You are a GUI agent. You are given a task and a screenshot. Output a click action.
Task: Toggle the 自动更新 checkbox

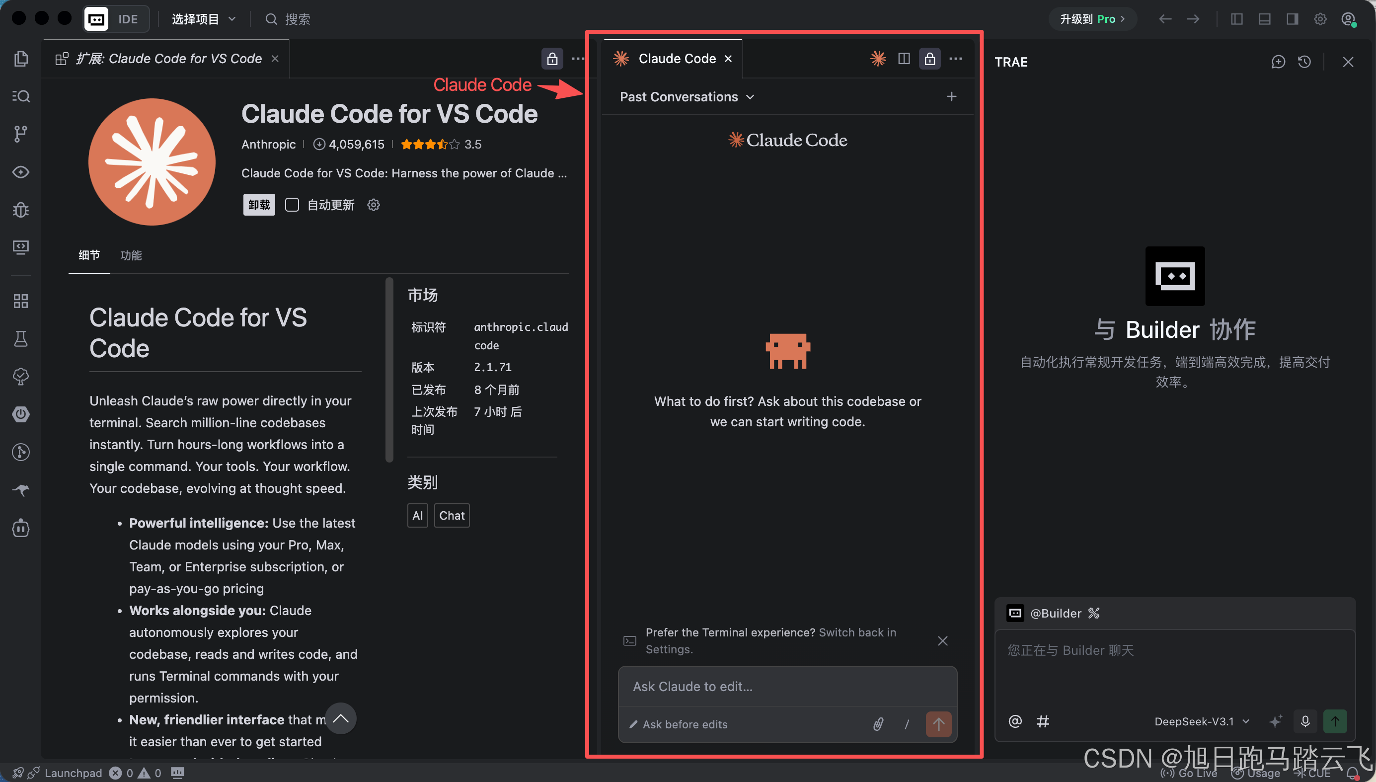tap(292, 205)
